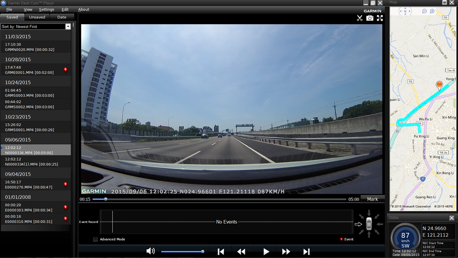Rewind the video playback
The height and width of the screenshot is (258, 458).
tap(241, 252)
